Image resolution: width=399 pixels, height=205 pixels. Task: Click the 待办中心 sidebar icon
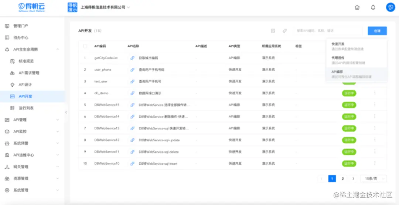(7, 38)
